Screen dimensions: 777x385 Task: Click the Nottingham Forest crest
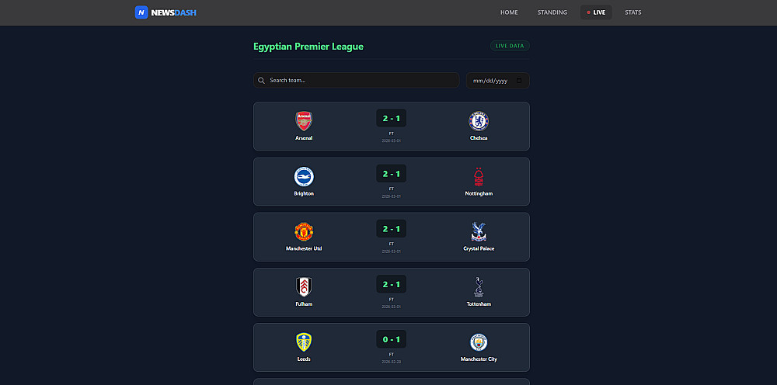click(479, 176)
